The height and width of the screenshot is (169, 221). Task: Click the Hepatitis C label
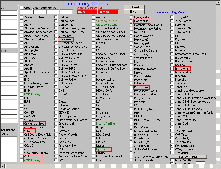(103, 72)
